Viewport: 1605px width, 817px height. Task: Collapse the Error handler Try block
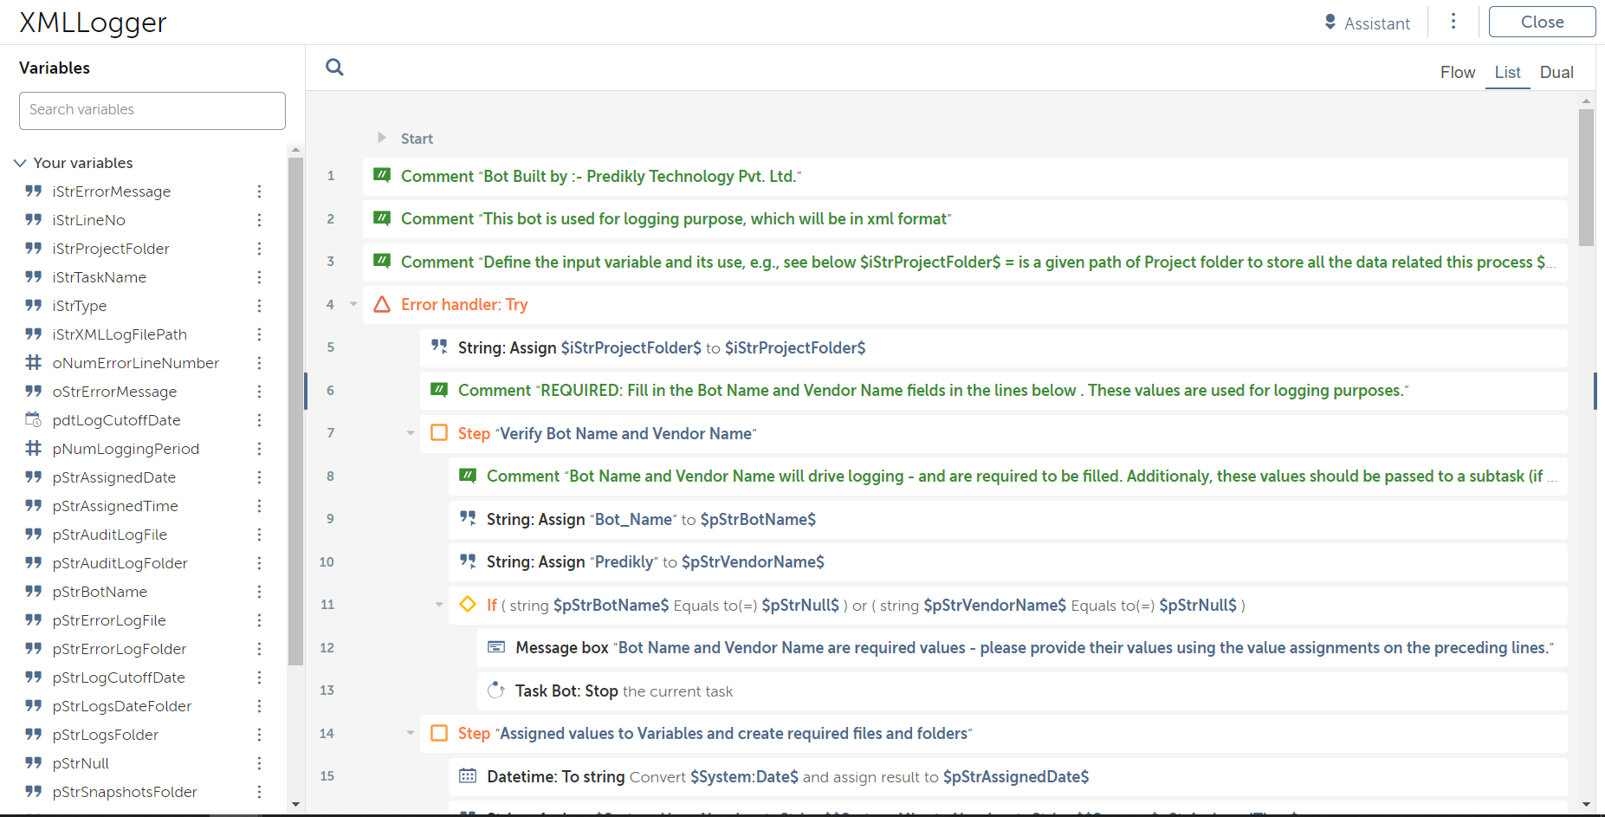point(353,304)
